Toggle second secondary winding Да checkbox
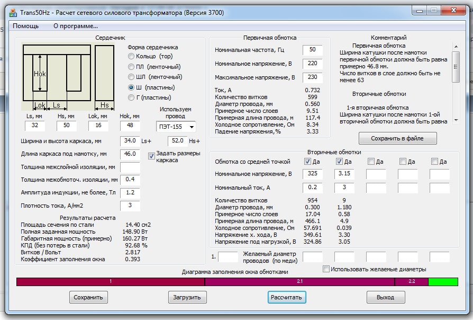 pyautogui.click(x=339, y=162)
